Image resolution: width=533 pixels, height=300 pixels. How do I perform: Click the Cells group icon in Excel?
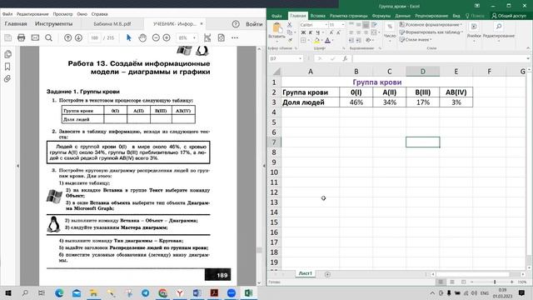[x=474, y=27]
